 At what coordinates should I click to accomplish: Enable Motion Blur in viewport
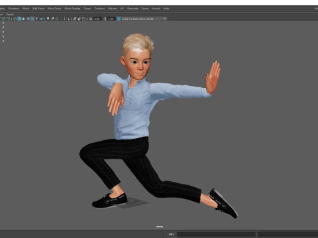click(52, 19)
